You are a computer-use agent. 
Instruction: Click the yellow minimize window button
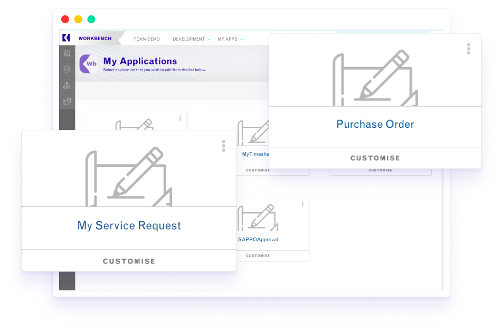78,19
